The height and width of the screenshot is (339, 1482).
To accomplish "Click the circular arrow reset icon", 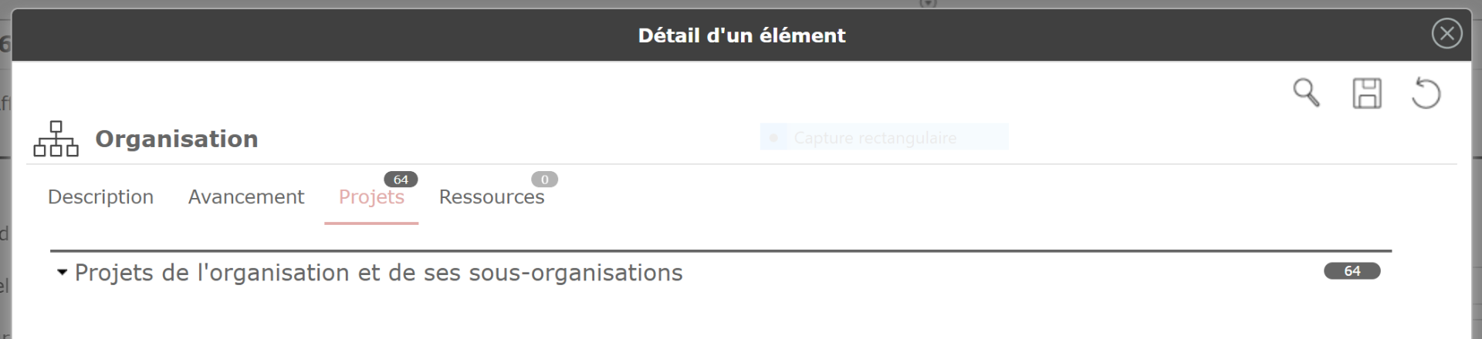I will (x=1426, y=93).
